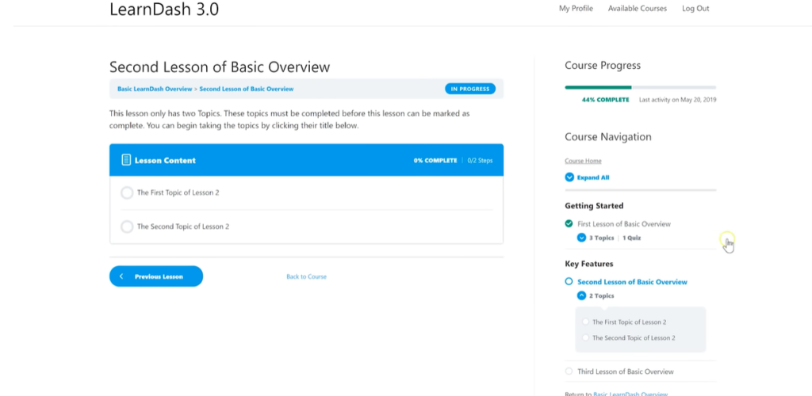
Task: Click the Course Progress bar
Action: [x=641, y=87]
